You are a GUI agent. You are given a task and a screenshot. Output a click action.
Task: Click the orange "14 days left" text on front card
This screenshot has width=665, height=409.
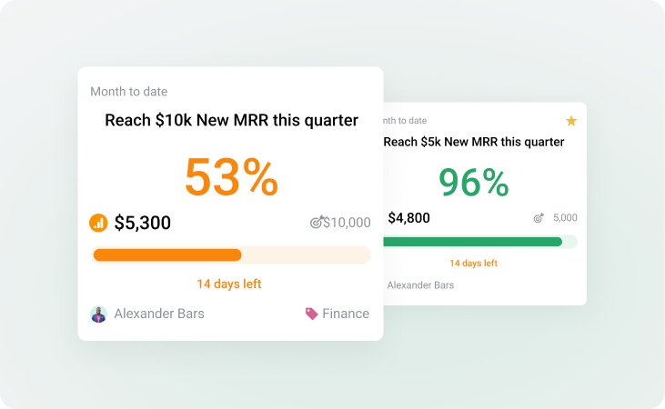229,284
